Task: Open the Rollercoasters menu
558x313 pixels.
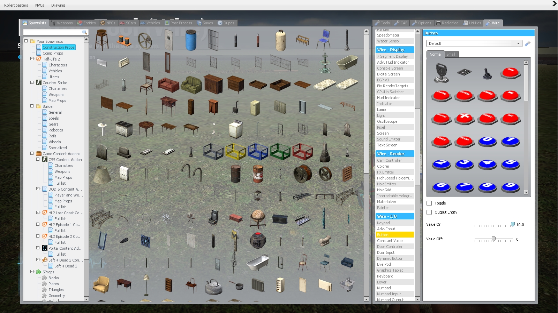Action: click(x=16, y=5)
